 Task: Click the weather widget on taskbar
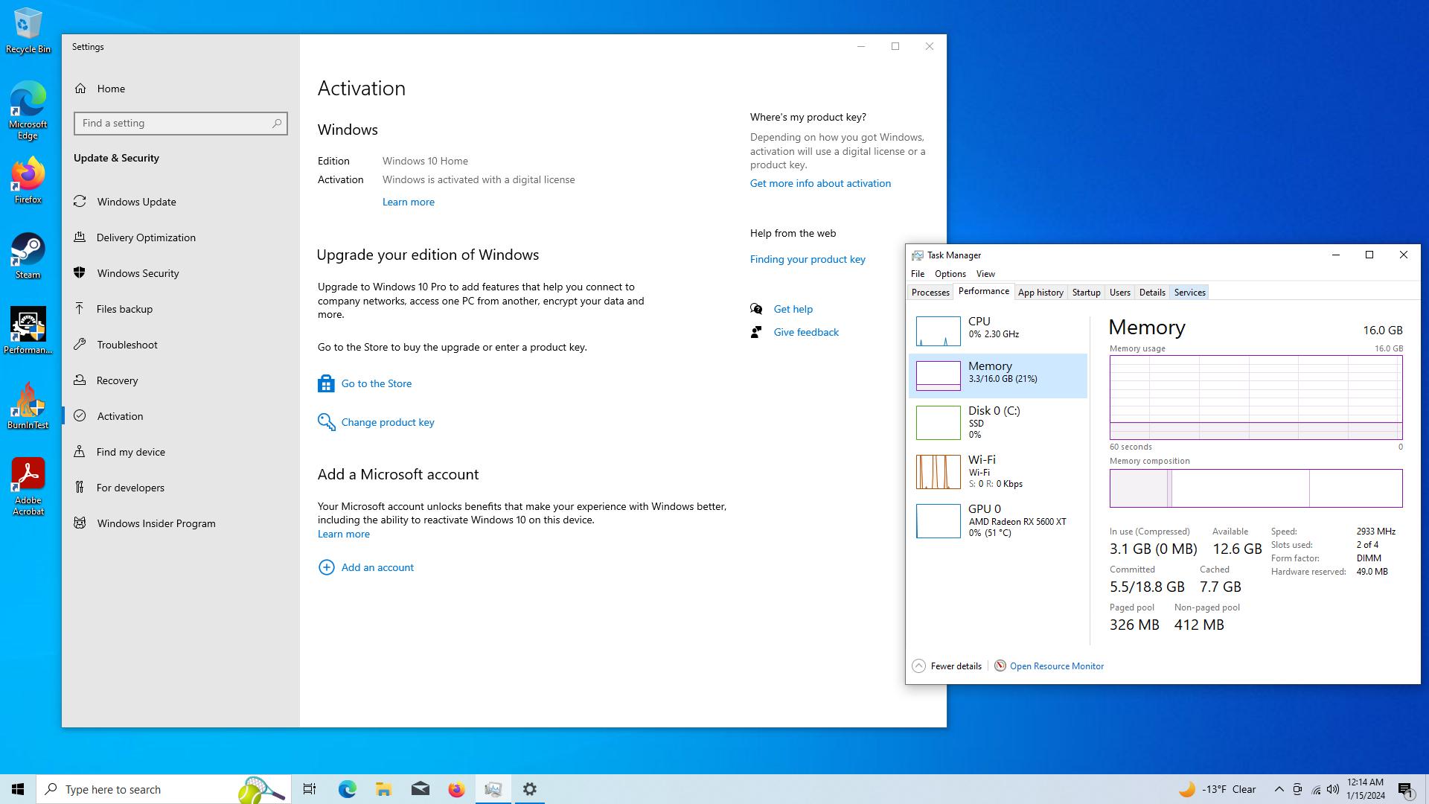[x=1218, y=789]
